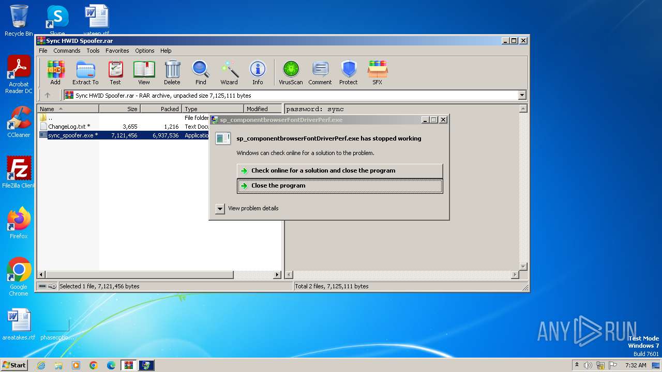Open the Commands menu
The image size is (662, 372).
pos(67,51)
